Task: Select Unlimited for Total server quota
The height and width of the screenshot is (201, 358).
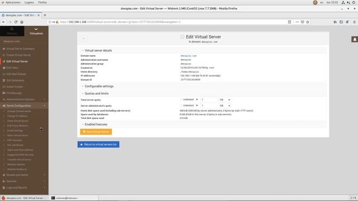Action: coord(181,99)
